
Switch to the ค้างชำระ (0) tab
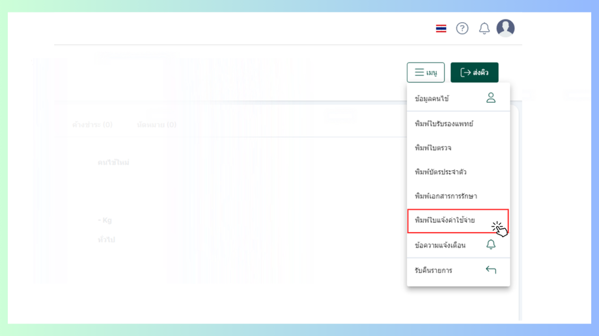tap(92, 125)
